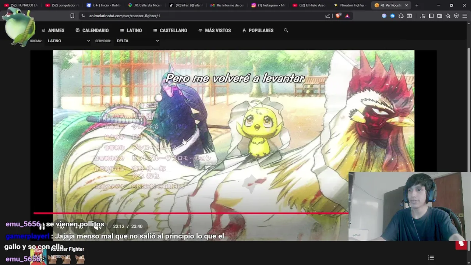
Task: Open the POPULARES page
Action: coord(258,31)
